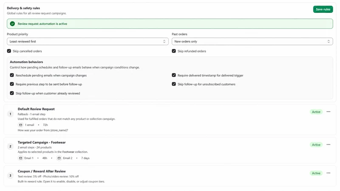Toggle Reschedule pending emails when campaign changes
Image resolution: width=340 pixels, height=191 pixels.
(x=12, y=75)
